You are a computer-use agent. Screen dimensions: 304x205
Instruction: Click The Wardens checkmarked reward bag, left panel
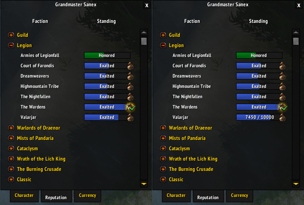(131, 107)
